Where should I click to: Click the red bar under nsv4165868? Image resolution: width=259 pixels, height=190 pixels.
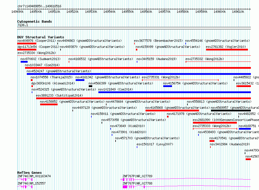[x=172, y=111]
